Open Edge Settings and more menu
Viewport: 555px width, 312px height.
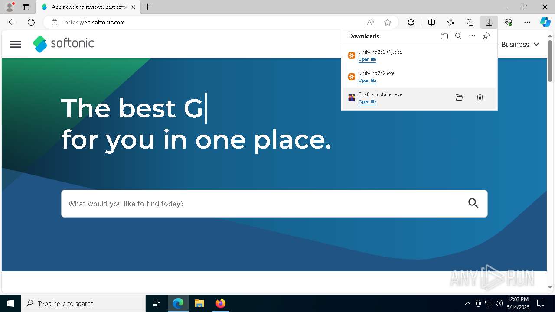[x=527, y=22]
